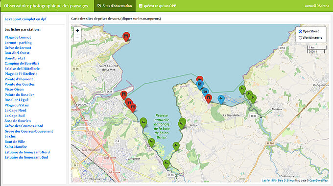
Task: Open the Sites d'observation tab
Action: point(115,6)
